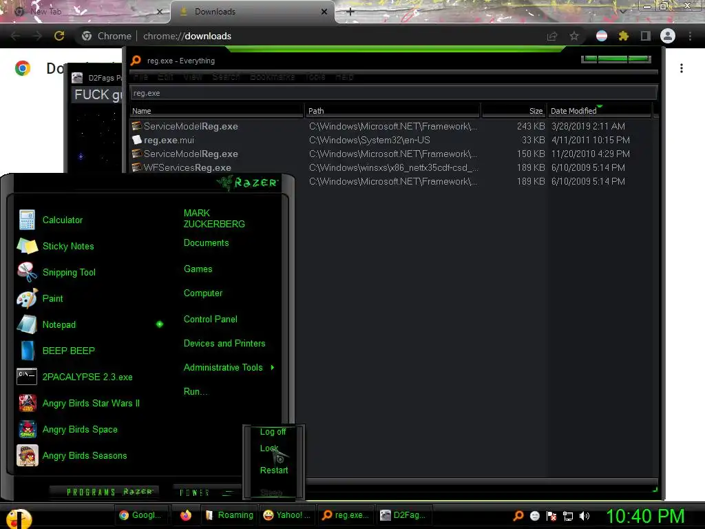Open the Bookmarks menu in Everything
The height and width of the screenshot is (529, 705).
point(272,77)
